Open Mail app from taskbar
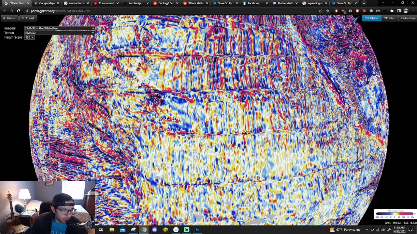Viewport: 417px width, 234px height. [122, 230]
